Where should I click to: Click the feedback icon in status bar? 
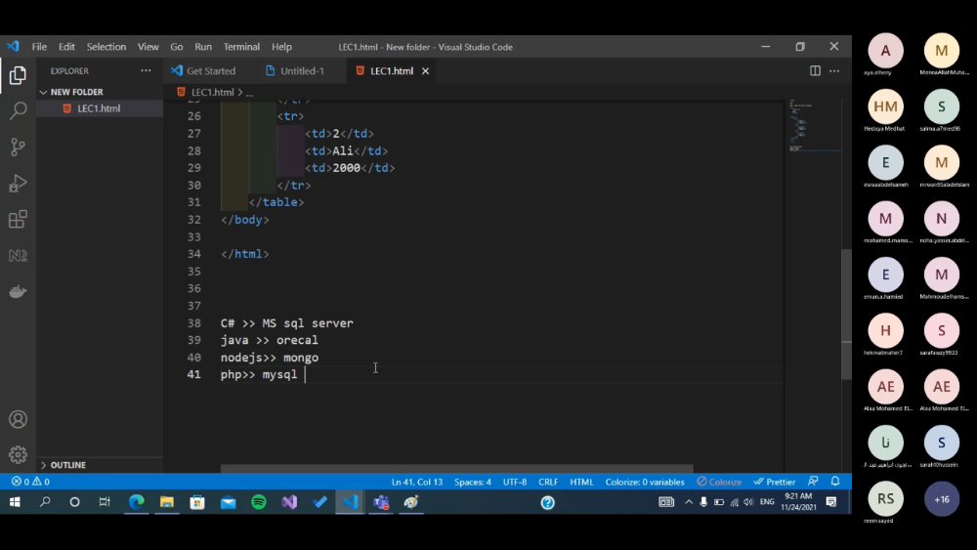[813, 482]
